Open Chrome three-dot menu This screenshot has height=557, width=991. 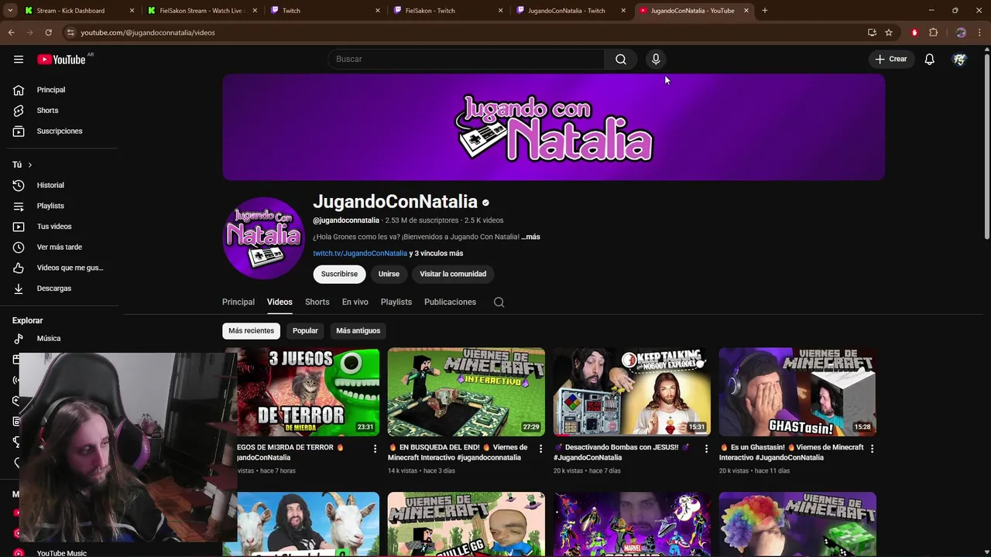pyautogui.click(x=980, y=32)
